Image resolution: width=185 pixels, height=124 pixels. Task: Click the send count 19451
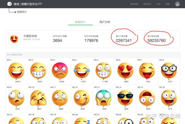(x=40, y=82)
